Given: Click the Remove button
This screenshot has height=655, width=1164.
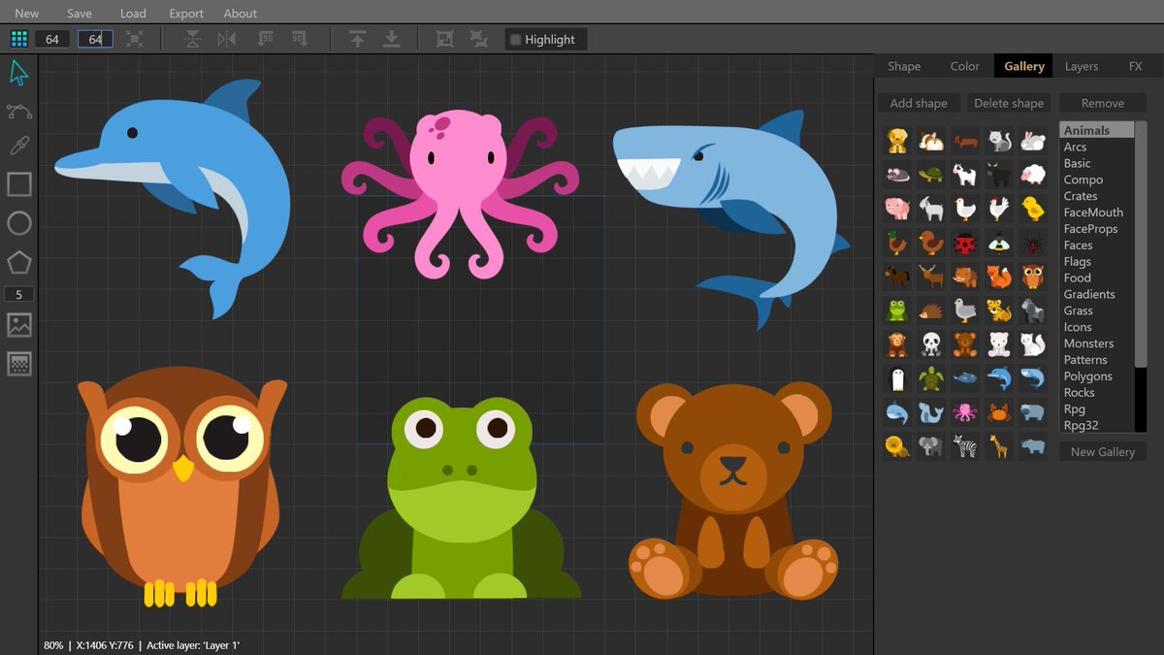Looking at the screenshot, I should coord(1103,103).
